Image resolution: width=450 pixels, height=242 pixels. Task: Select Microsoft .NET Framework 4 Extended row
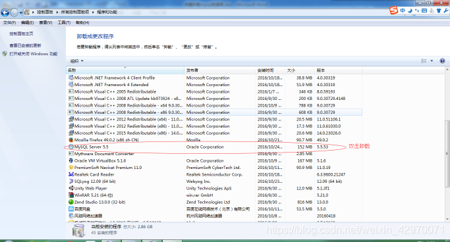pos(214,85)
